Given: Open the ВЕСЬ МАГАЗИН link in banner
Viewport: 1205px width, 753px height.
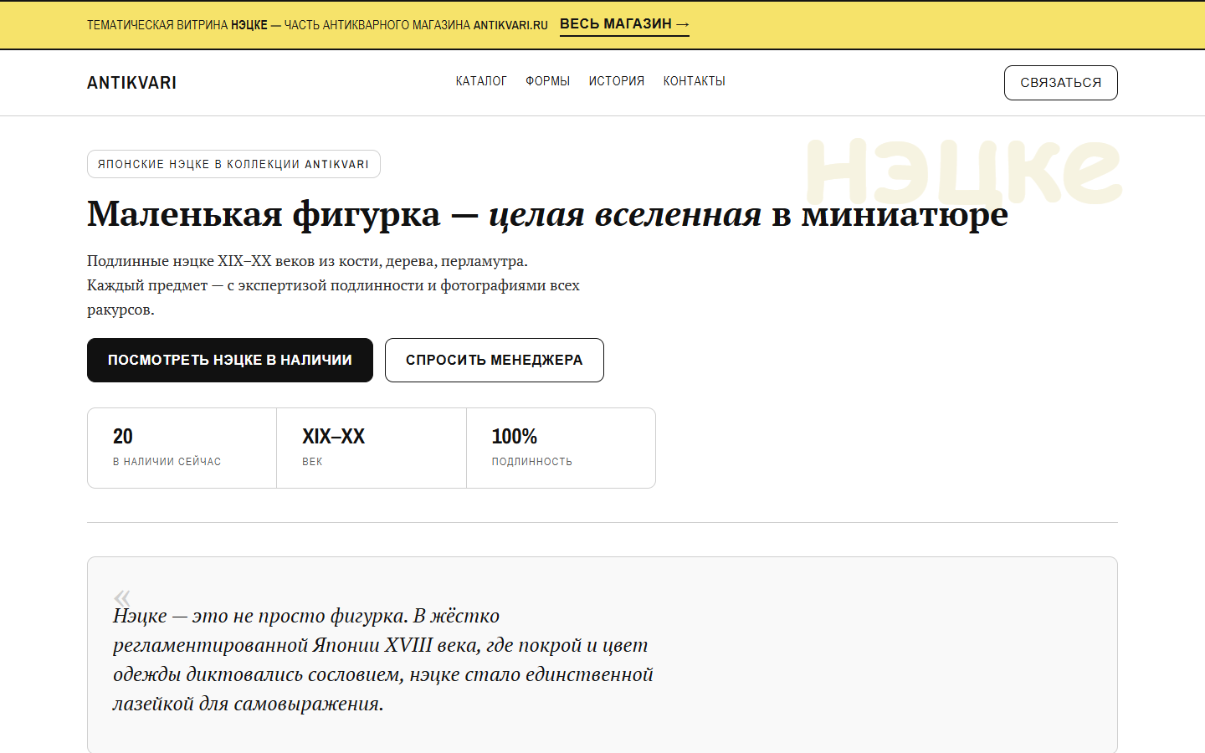Looking at the screenshot, I should [x=624, y=24].
